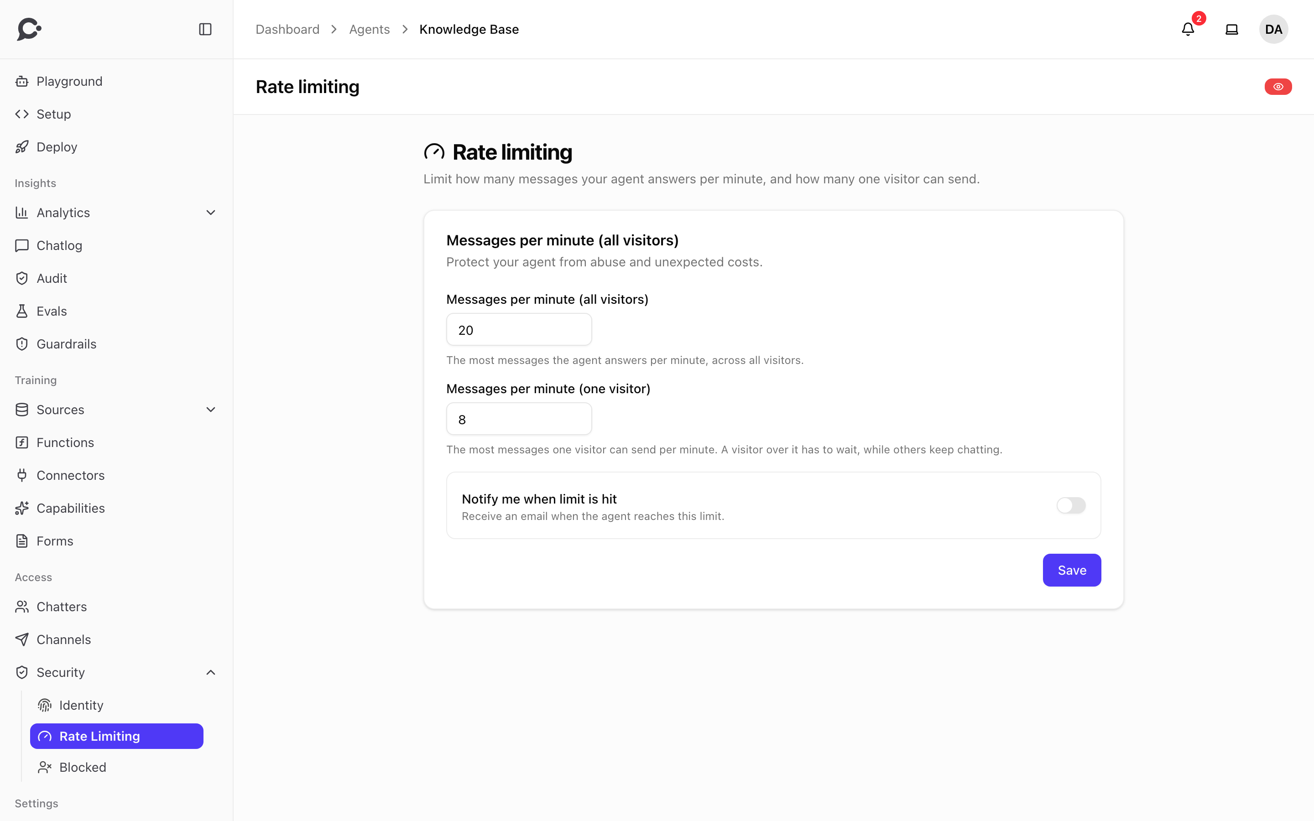Screen dimensions: 1314x821
Task: Save the rate limiting settings
Action: point(1072,570)
